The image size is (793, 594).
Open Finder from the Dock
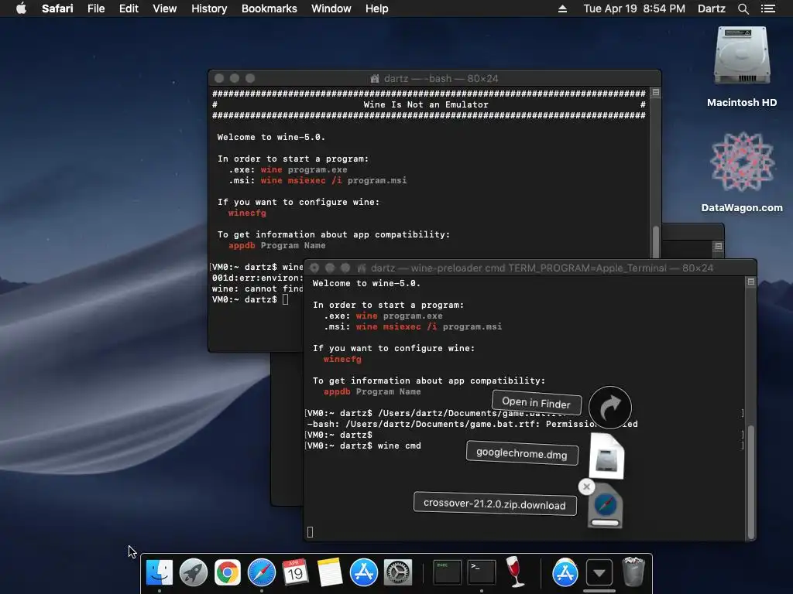[160, 572]
